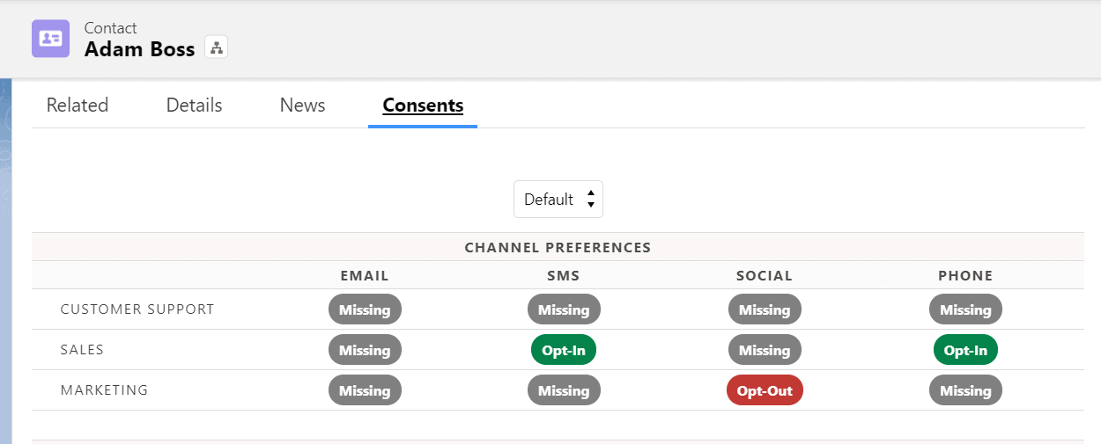
Task: Switch to the Related tab
Action: click(78, 106)
